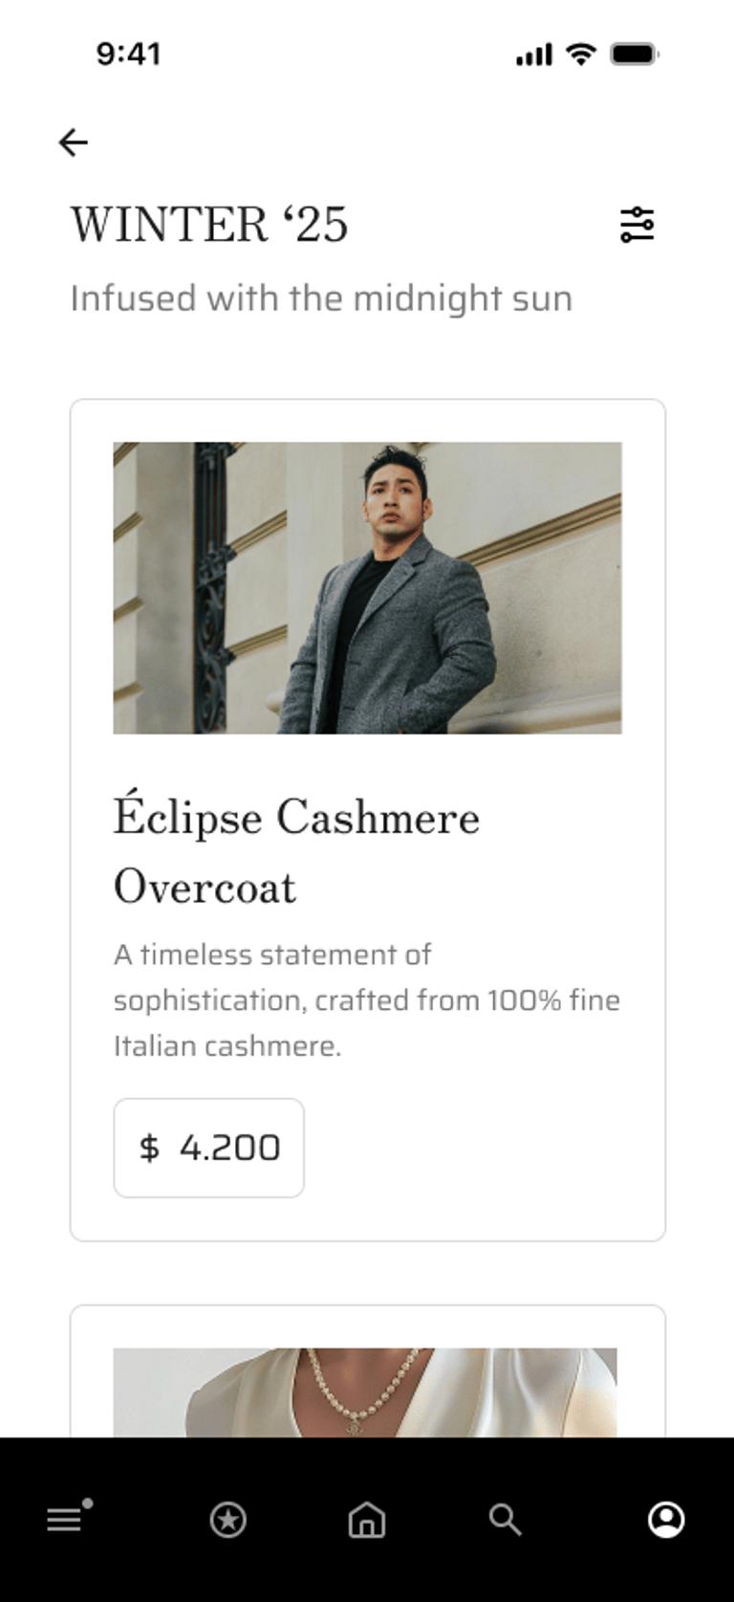Open the pearl necklace product image
The height and width of the screenshot is (1602, 734).
pyautogui.click(x=365, y=1393)
